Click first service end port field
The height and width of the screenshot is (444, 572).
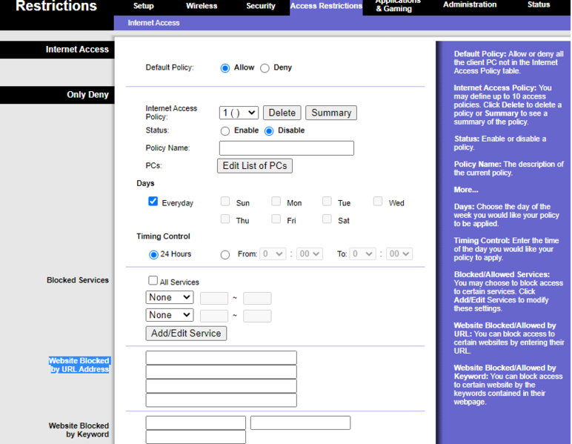pyautogui.click(x=257, y=298)
